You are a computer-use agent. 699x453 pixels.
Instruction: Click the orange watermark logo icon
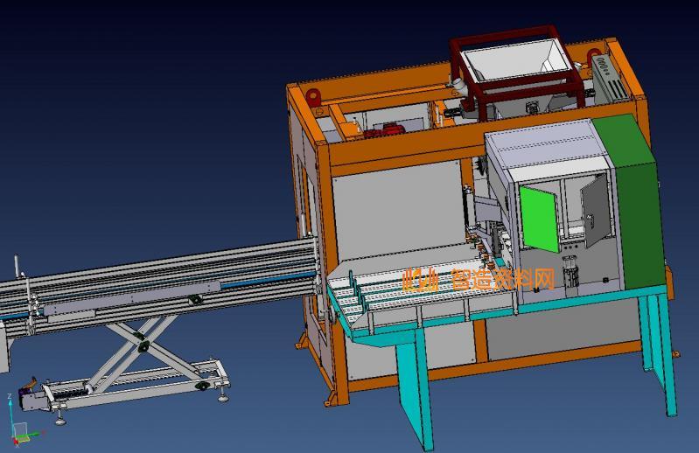(420, 280)
